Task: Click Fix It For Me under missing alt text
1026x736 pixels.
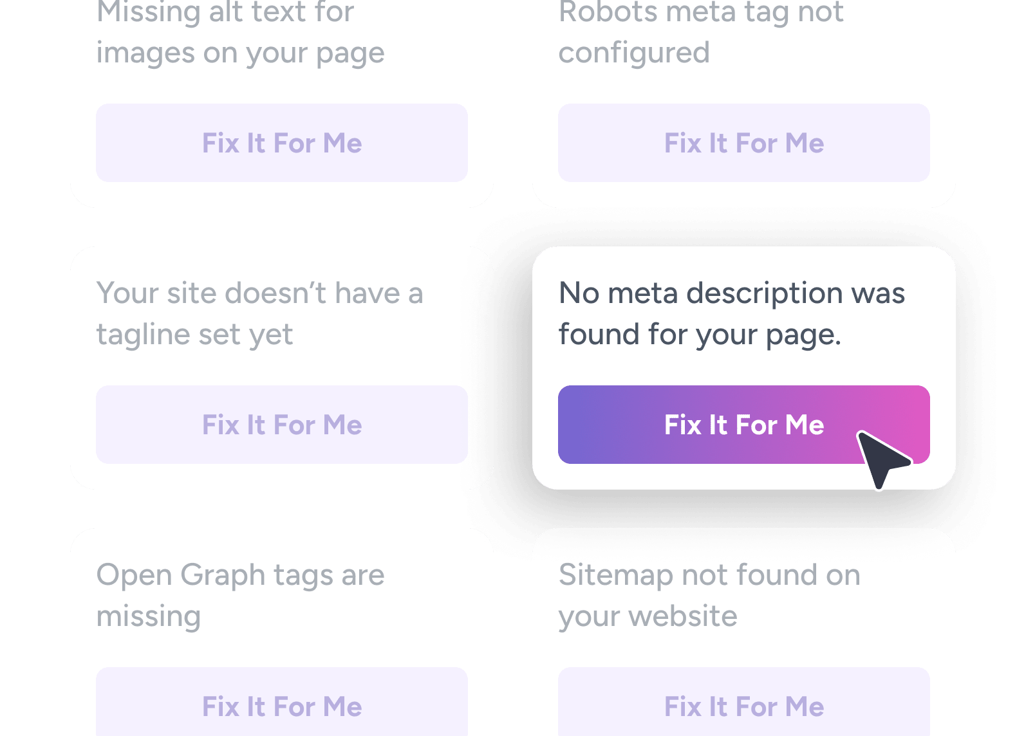Action: (282, 143)
